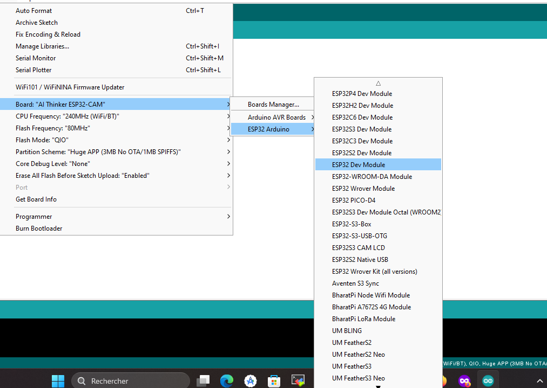
Task: Open the terminal-style app icon beside Microsoft Store
Action: point(298,380)
